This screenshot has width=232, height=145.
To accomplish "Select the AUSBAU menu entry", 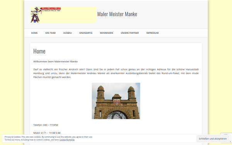I will [x=67, y=33].
